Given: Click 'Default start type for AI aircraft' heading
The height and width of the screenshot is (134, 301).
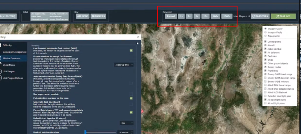Looking at the screenshot, I should click(50, 118).
